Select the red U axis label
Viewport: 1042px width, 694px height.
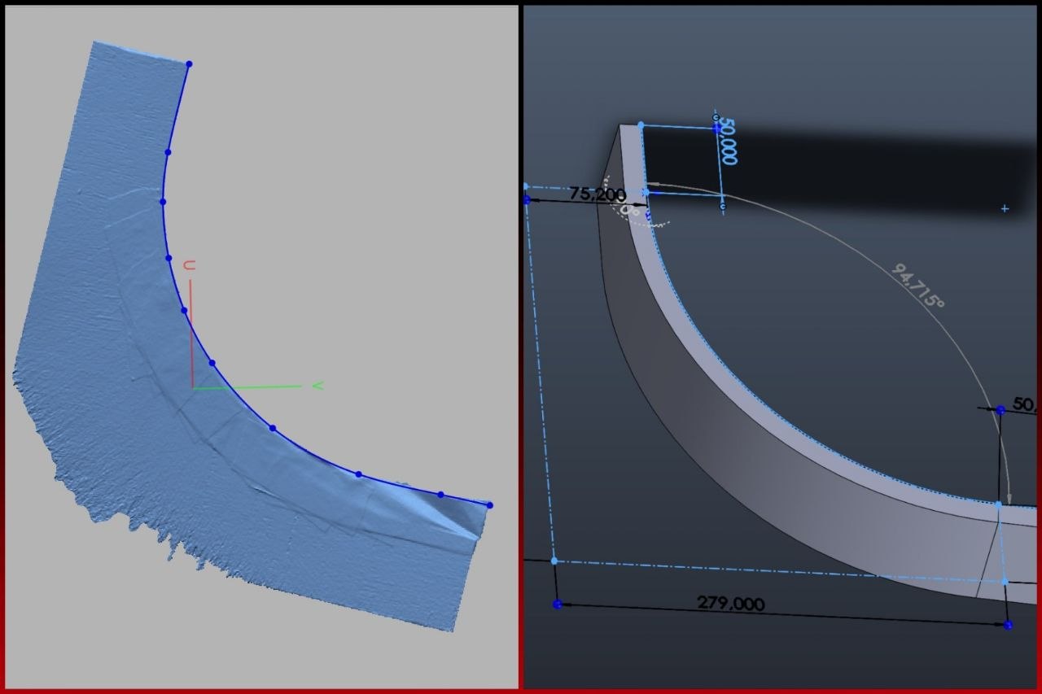[x=189, y=265]
